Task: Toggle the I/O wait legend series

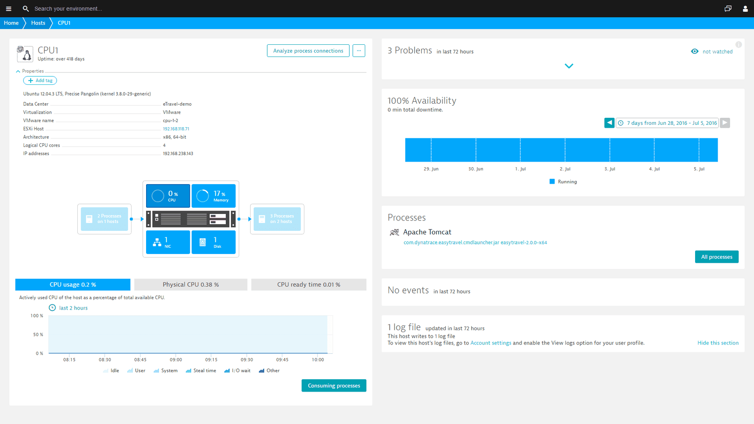Action: coord(237,371)
